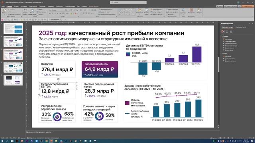Open the Надстройки (Add-ins) button
Image resolution: width=255 pixels, height=143 pixels.
coord(191,11)
